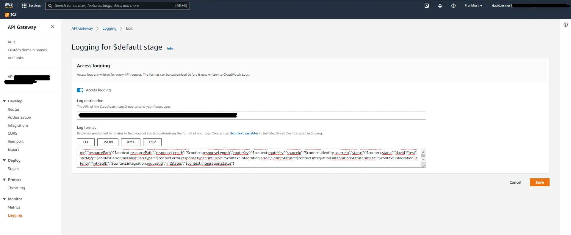The image size is (571, 235).
Task: Open Stages page
Action: (x=13, y=169)
